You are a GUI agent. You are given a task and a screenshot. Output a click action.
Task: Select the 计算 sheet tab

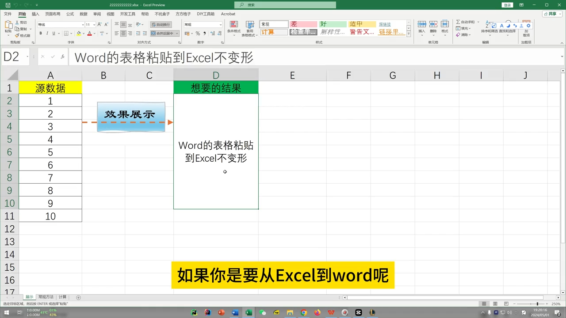[62, 296]
